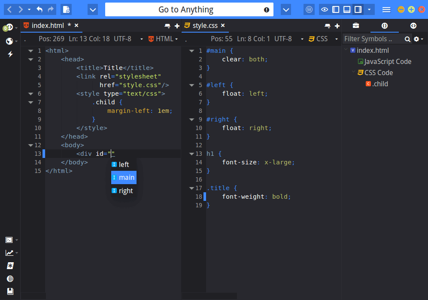This screenshot has width=428, height=300.
Task: Click 'Pos: 269' in index.html status bar
Action: [x=52, y=39]
